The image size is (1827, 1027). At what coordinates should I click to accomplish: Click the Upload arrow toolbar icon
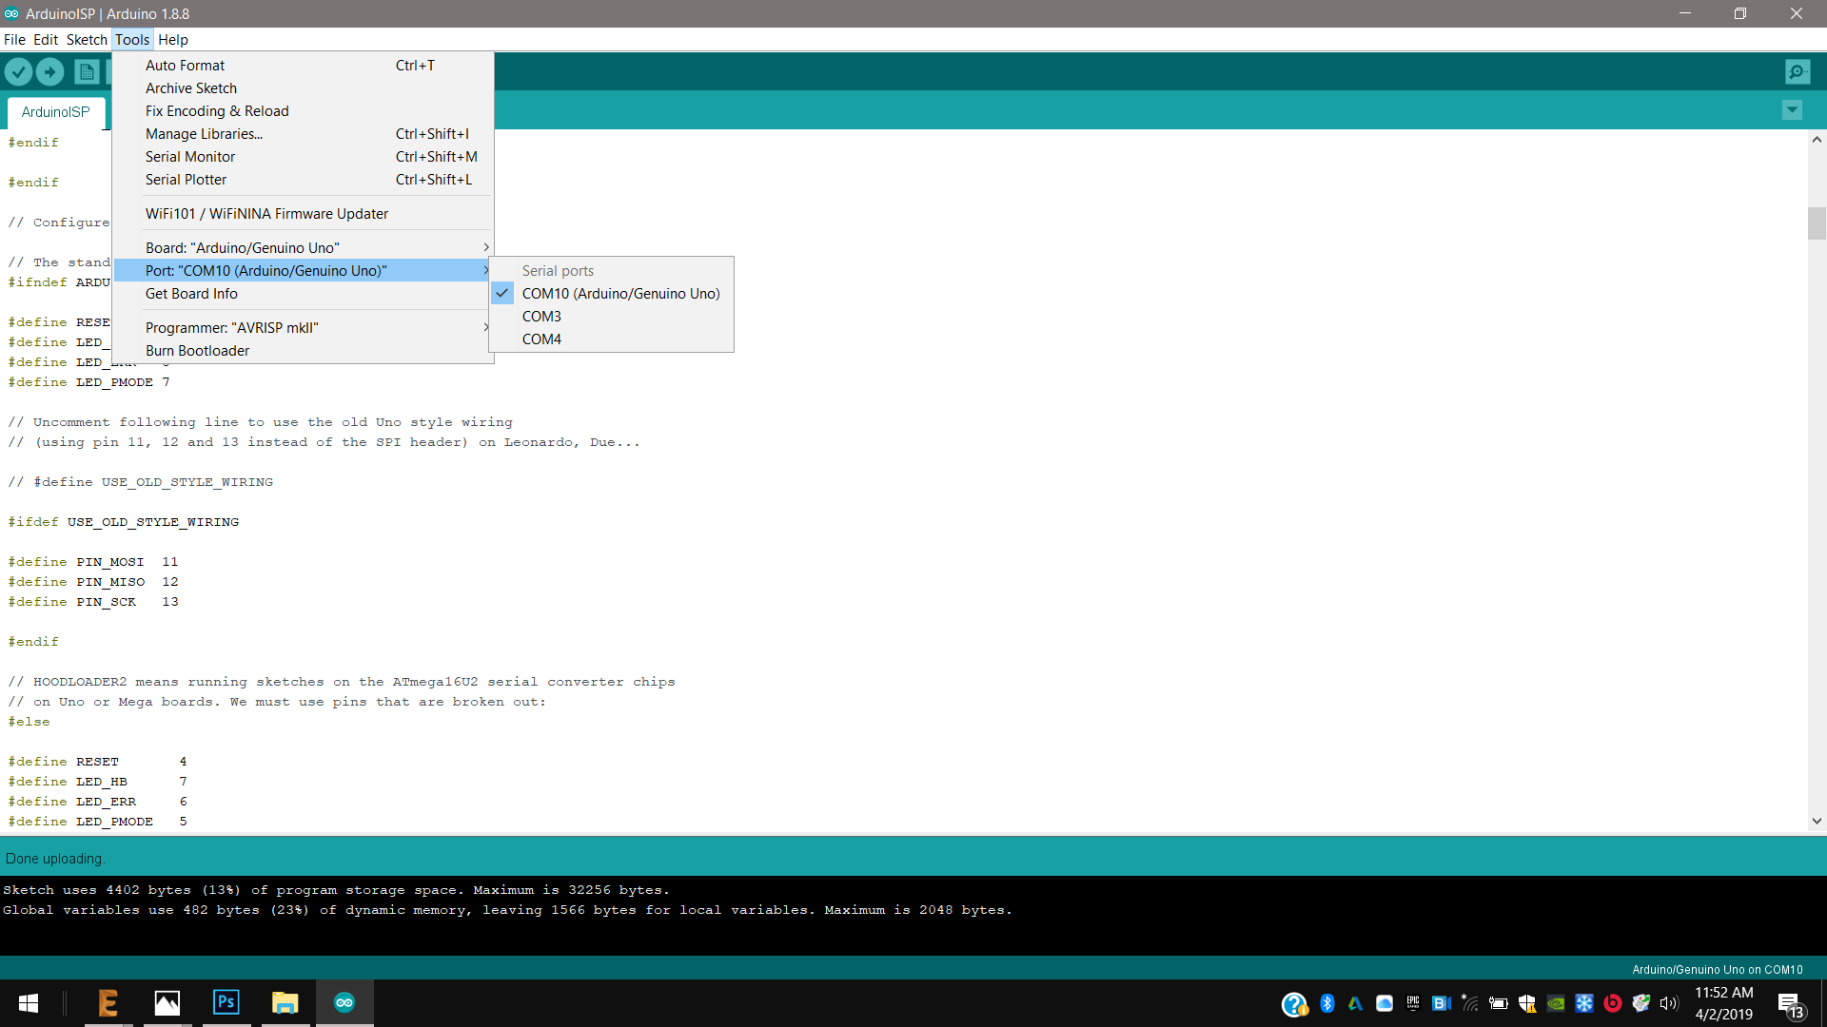pyautogui.click(x=49, y=71)
